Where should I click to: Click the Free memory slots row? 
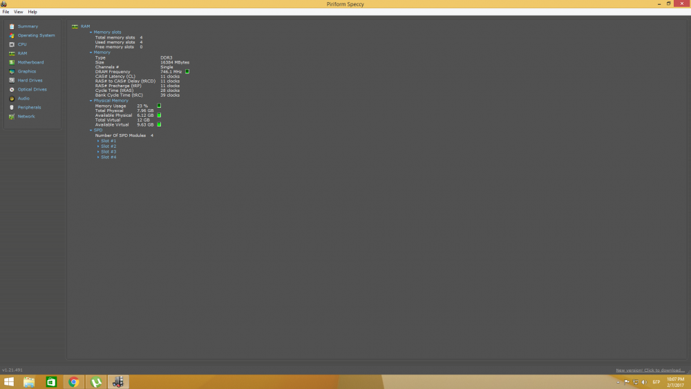click(x=119, y=47)
